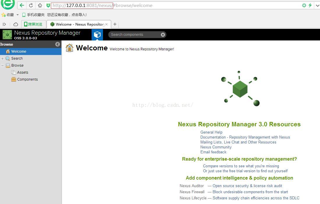The height and width of the screenshot is (204, 320).
Task: Click the import favorites prompt link
Action: (x=67, y=15)
